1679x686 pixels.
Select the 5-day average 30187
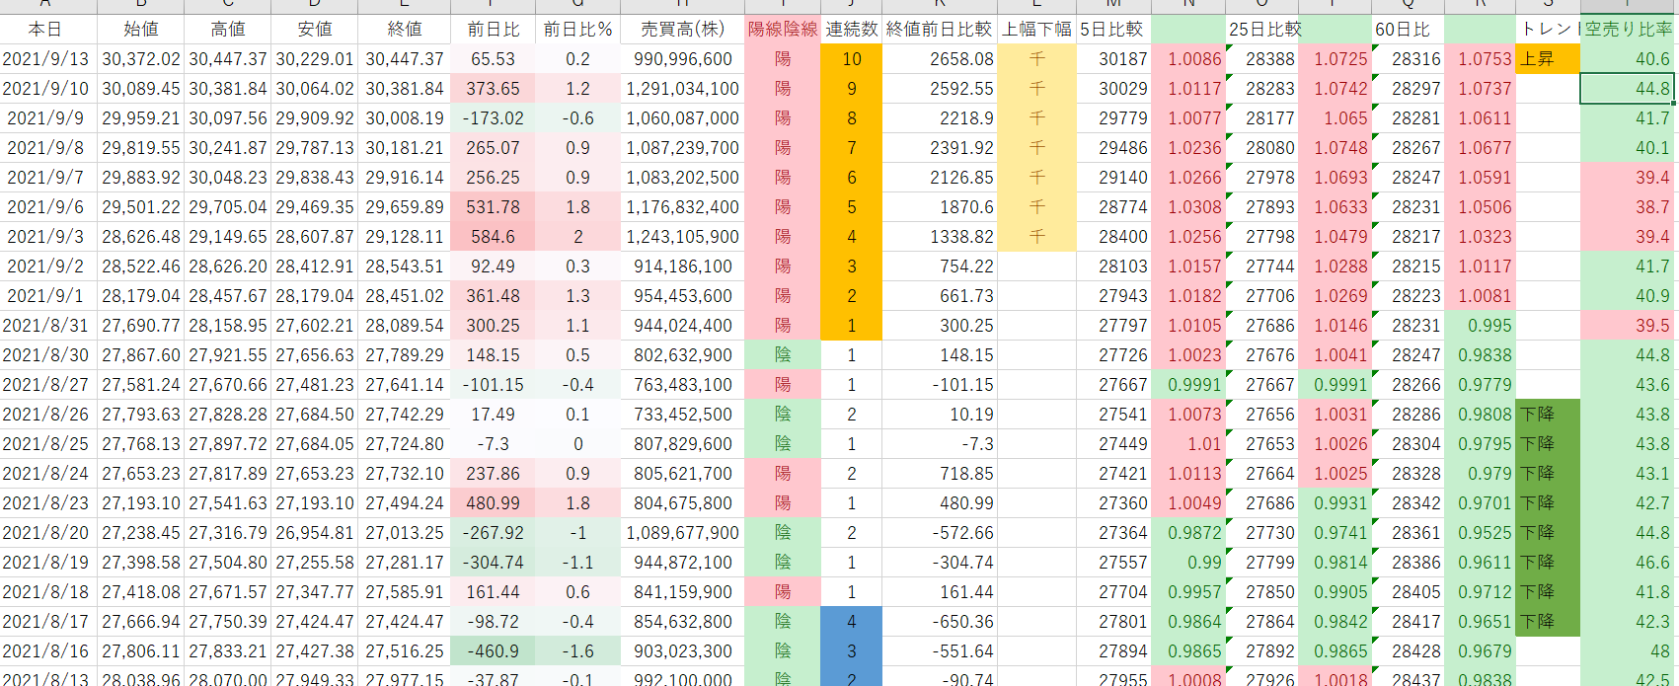(1113, 59)
